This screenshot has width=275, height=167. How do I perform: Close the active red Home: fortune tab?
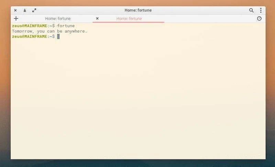[x=97, y=18]
